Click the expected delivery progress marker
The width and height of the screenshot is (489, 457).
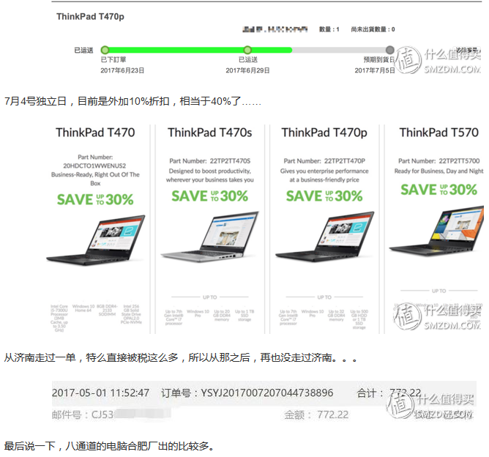(x=390, y=50)
